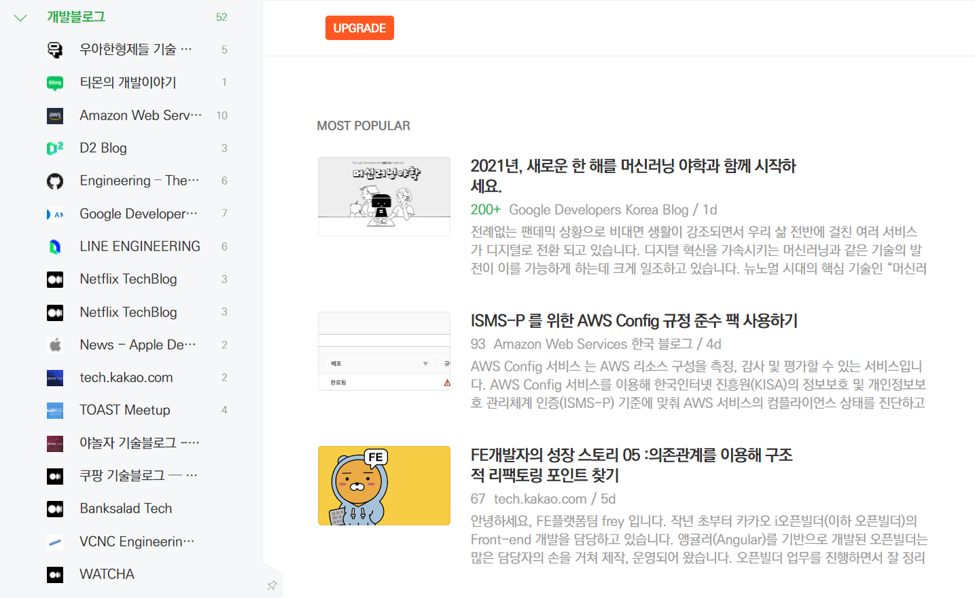Viewport: 975px width, 598px height.
Task: Click the Amazon Web Services 한국 블로그 source link
Action: pos(593,344)
